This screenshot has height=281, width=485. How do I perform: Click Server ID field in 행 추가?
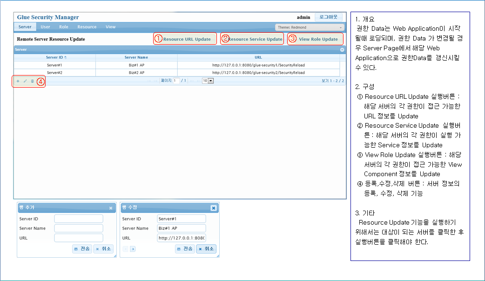(x=78, y=219)
